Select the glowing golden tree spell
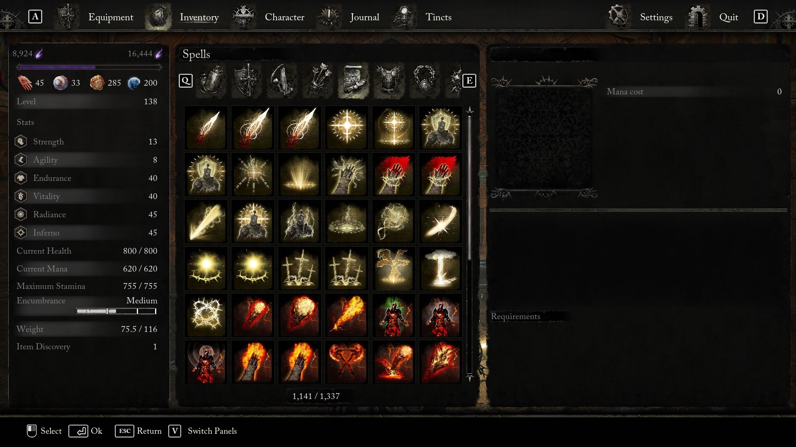Image resolution: width=796 pixels, height=447 pixels. click(393, 268)
